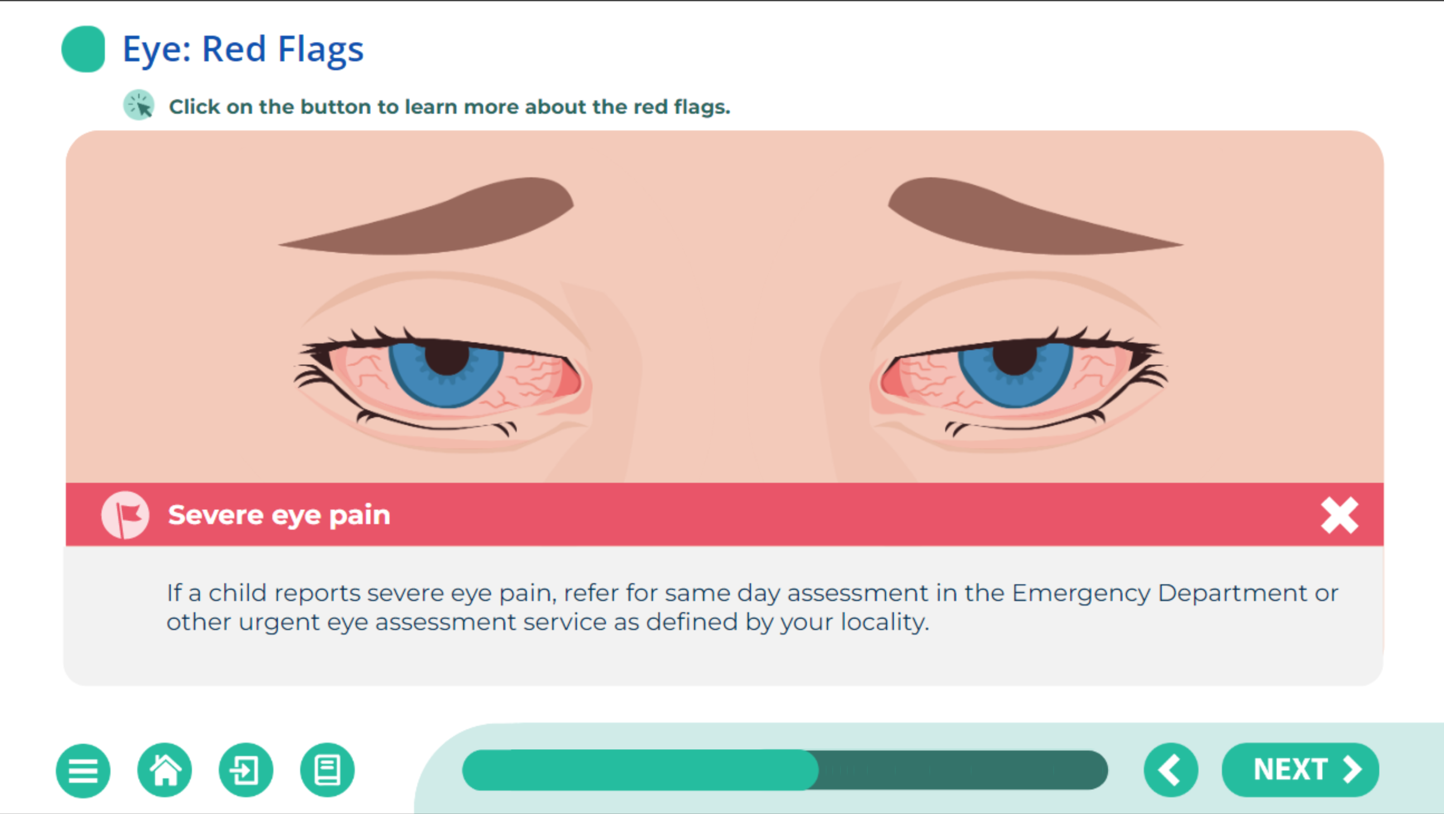Click the instruction text about red flags
The width and height of the screenshot is (1444, 814).
pyautogui.click(x=450, y=106)
